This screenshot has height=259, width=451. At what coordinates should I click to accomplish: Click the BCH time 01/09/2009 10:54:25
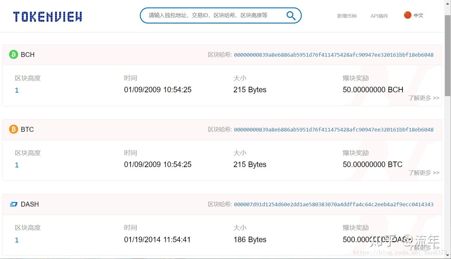(158, 90)
